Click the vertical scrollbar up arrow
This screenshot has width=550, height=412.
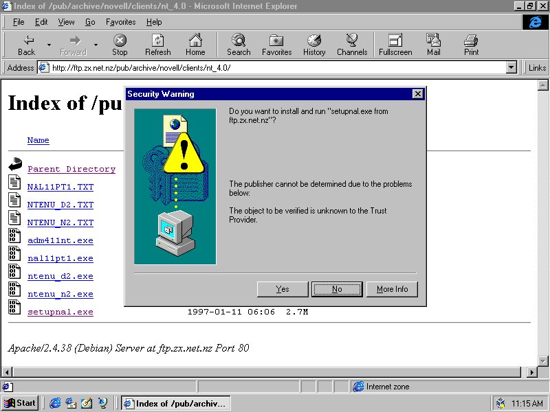click(x=542, y=85)
